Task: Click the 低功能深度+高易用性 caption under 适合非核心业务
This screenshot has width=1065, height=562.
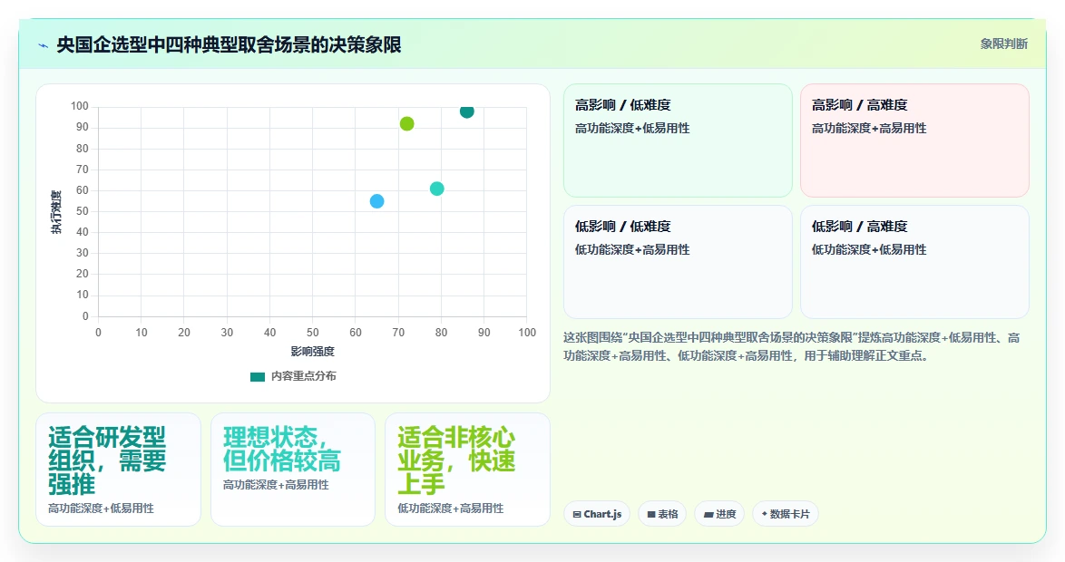Action: 450,509
